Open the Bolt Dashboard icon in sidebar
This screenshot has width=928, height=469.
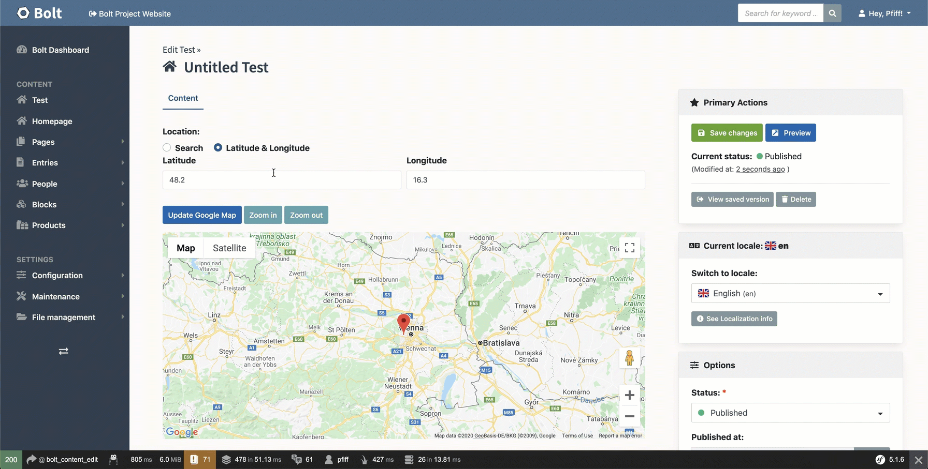[22, 50]
